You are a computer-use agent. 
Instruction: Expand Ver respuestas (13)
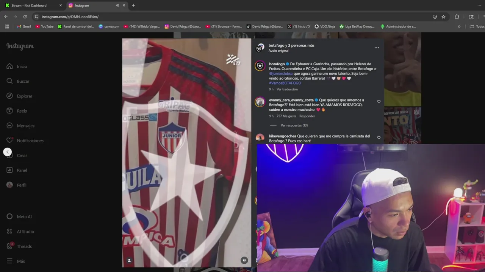tap(294, 125)
